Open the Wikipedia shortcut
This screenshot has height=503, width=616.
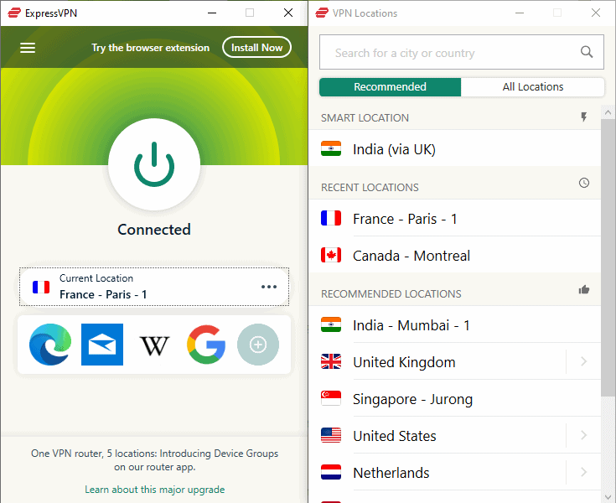[x=154, y=345]
